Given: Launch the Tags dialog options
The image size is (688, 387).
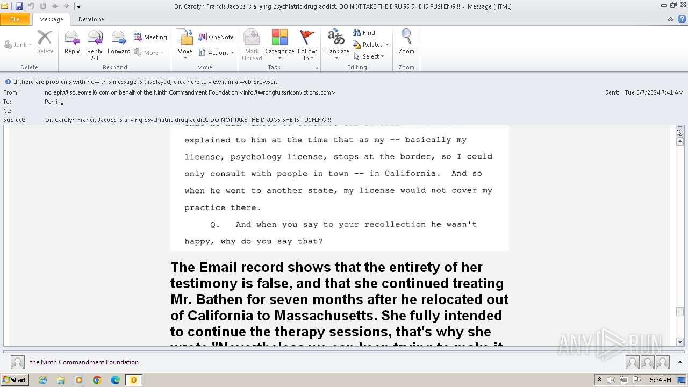Looking at the screenshot, I should 316,68.
